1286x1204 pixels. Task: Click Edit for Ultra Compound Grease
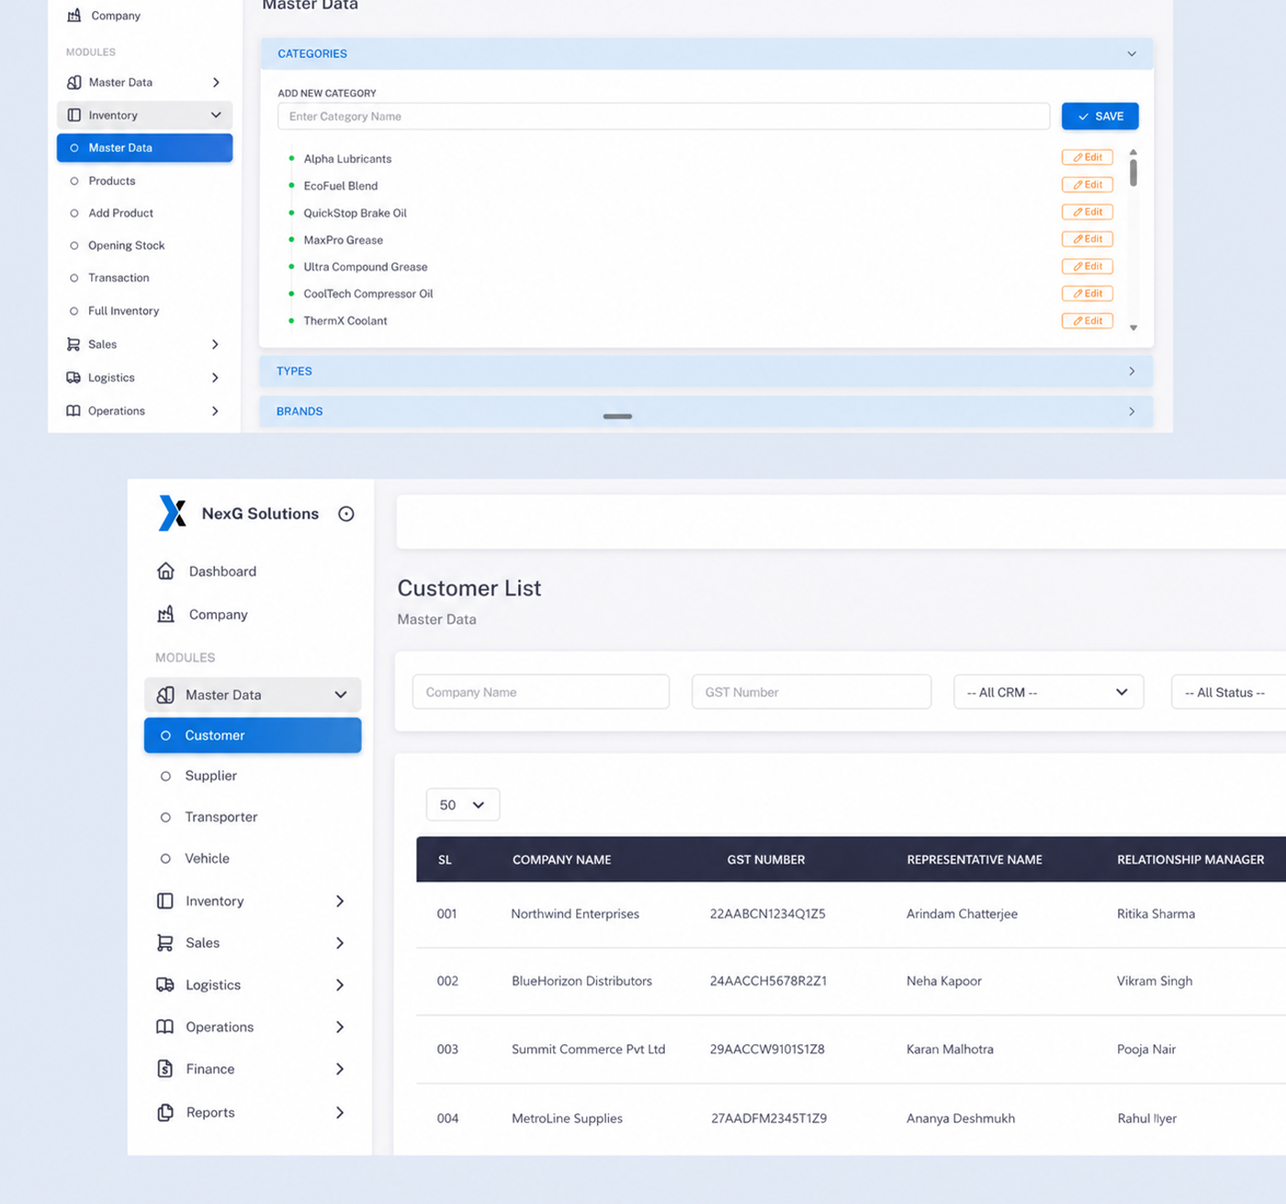[x=1088, y=267]
